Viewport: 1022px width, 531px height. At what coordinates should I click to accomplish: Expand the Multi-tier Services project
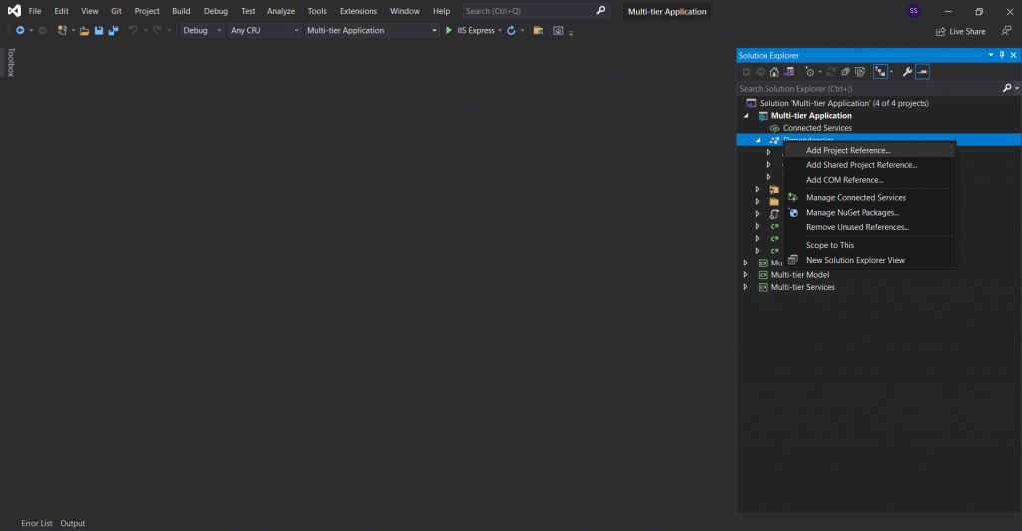745,287
